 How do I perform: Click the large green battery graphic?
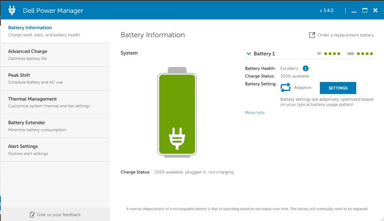point(177,112)
